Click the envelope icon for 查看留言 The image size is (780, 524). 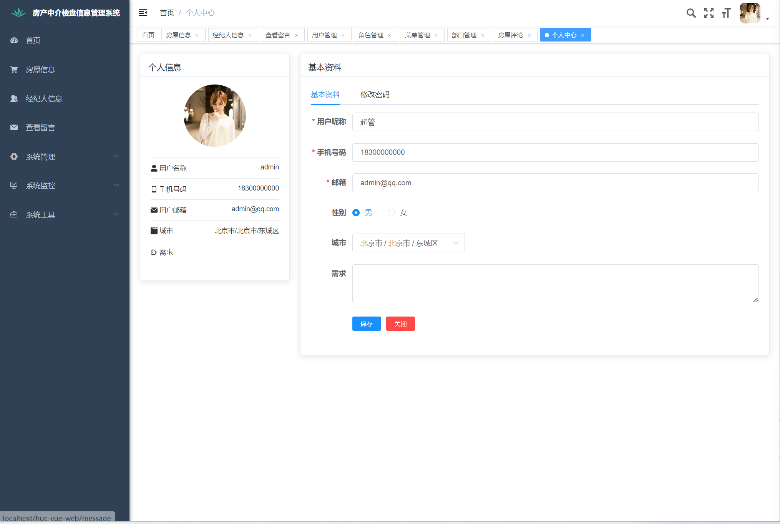coord(14,128)
